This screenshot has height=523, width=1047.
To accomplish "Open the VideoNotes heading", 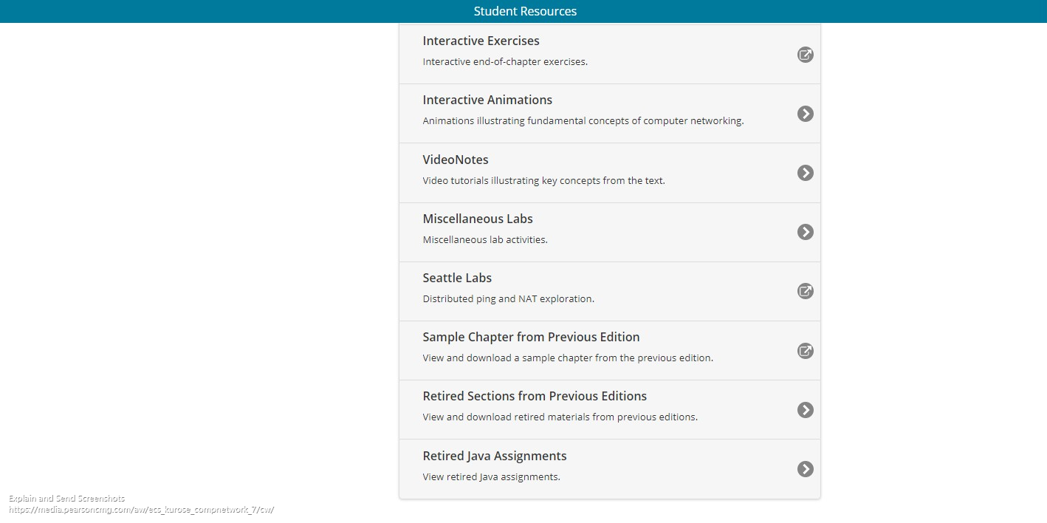I will 456,160.
